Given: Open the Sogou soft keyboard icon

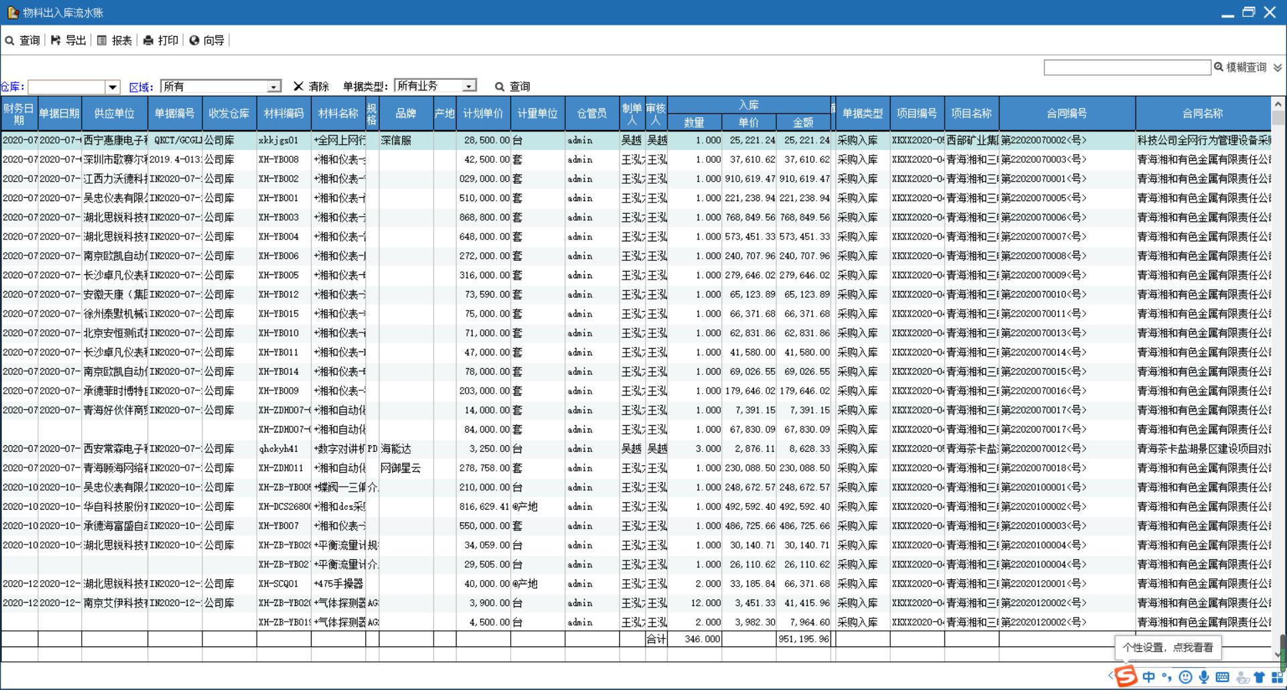Looking at the screenshot, I should click(x=1222, y=677).
